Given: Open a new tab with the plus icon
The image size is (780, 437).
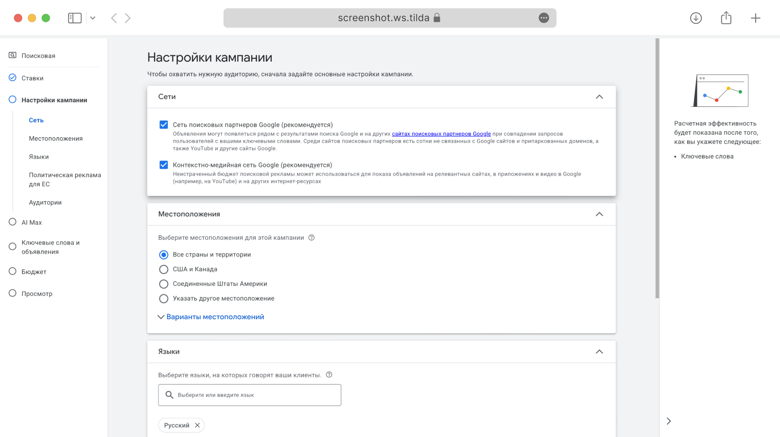Looking at the screenshot, I should point(755,18).
